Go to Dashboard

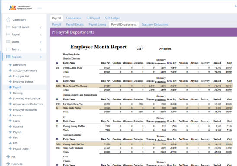coord(19,20)
